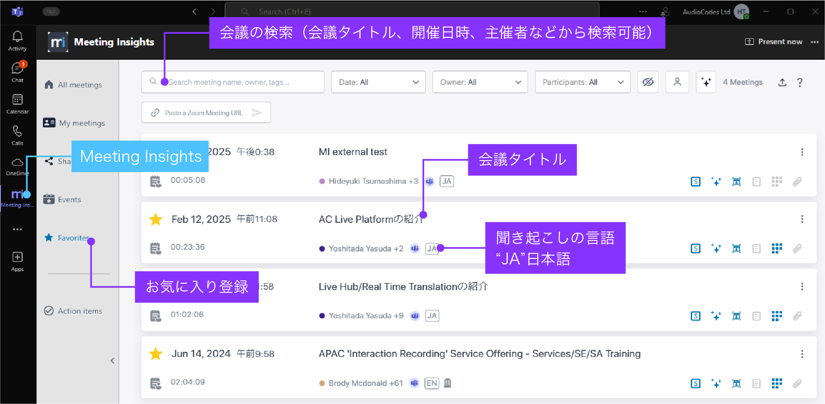Open help question mark icon
This screenshot has height=404, width=825.
pyautogui.click(x=800, y=82)
